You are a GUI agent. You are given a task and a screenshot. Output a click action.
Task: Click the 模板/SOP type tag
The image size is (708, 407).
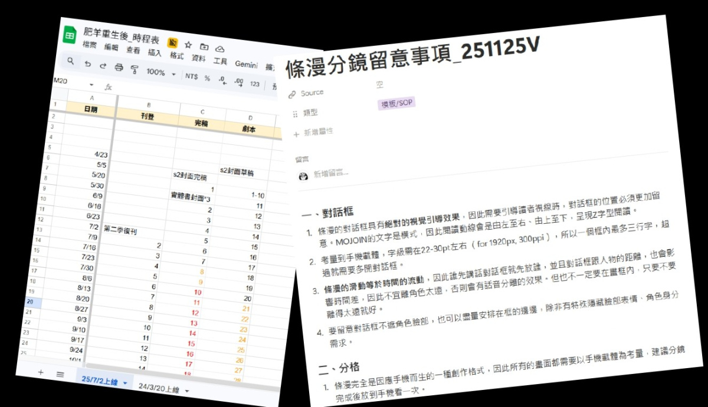pyautogui.click(x=396, y=103)
